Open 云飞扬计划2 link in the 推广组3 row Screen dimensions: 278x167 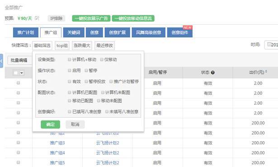click(108, 143)
